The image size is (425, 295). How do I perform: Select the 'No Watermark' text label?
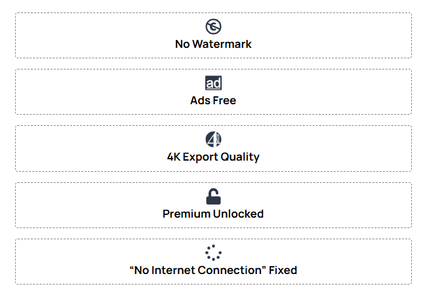pyautogui.click(x=213, y=45)
